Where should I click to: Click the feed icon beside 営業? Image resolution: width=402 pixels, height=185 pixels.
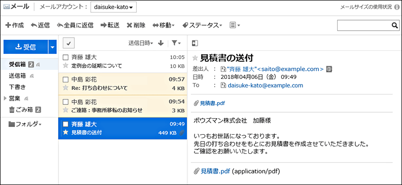click(27, 99)
